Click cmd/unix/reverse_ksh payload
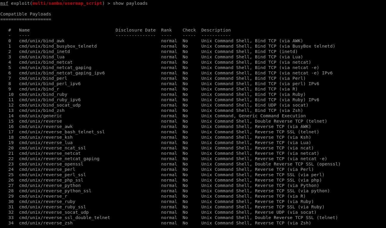This screenshot has width=386, height=228. (x=46, y=137)
